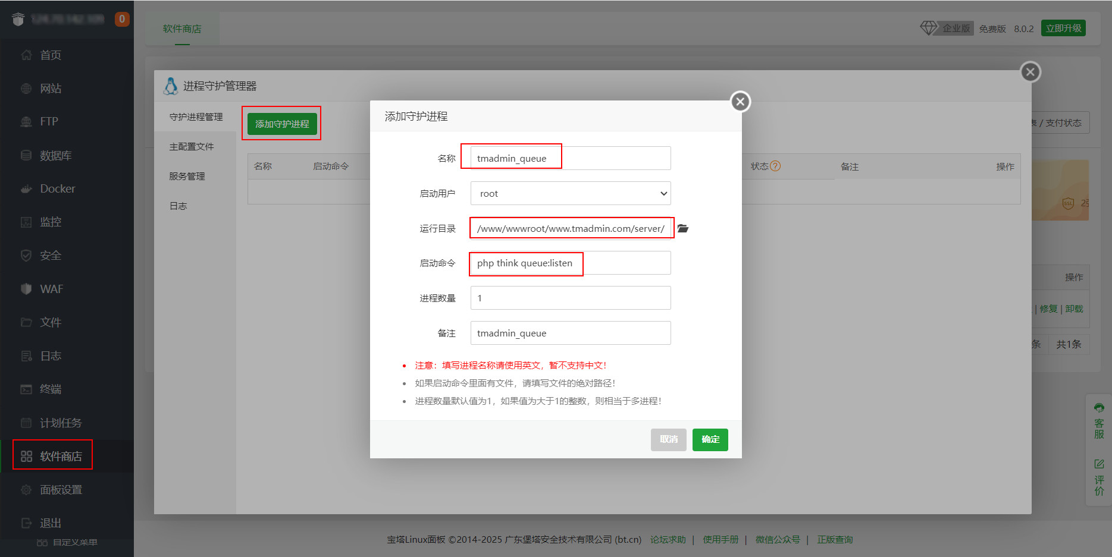Click the green 确定 confirm button
Screen dimensions: 1112x557
[x=710, y=440]
